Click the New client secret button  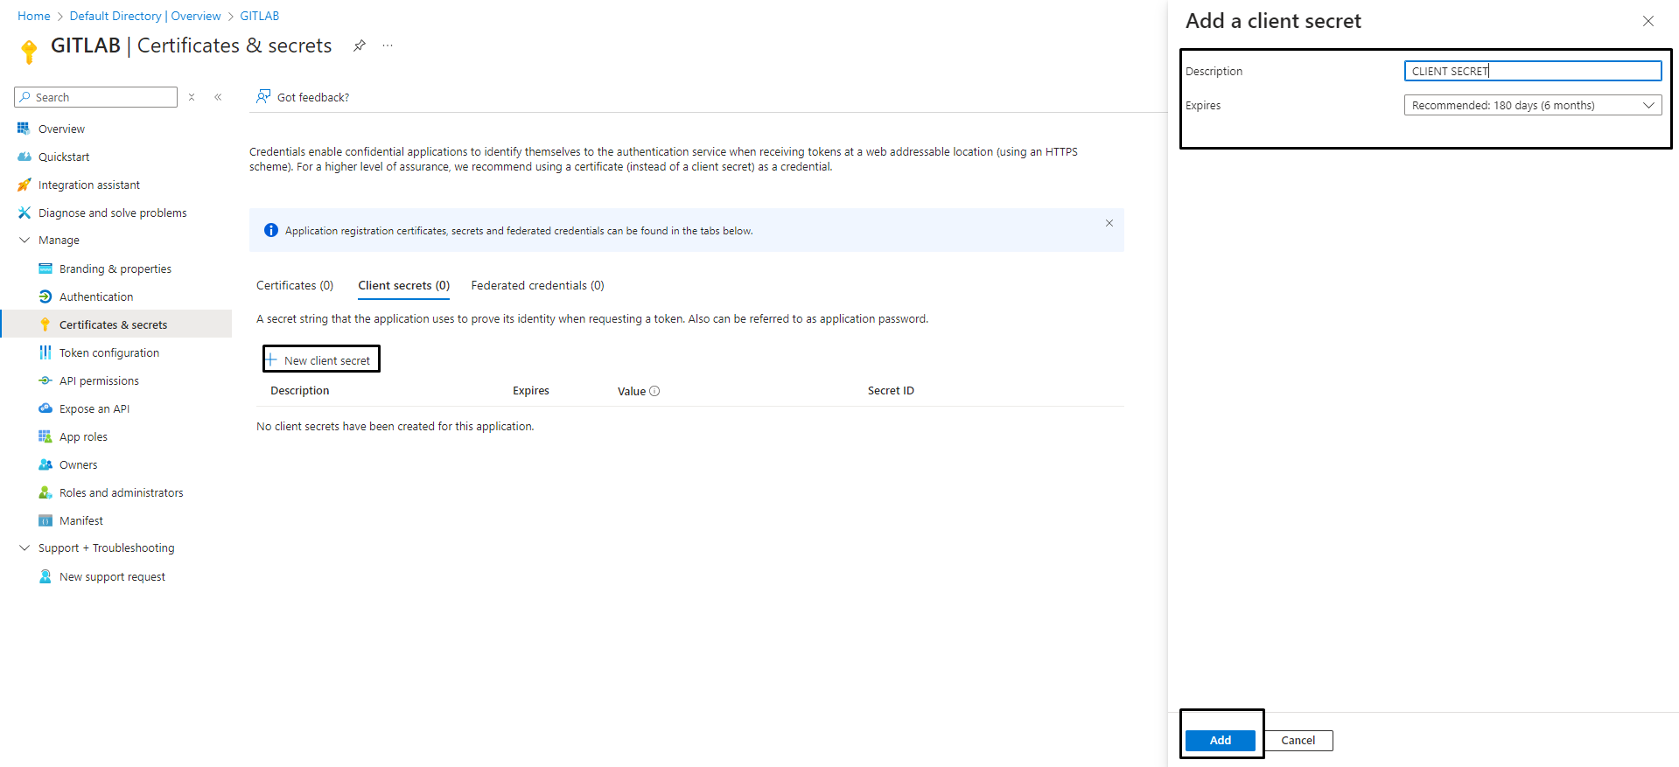point(321,359)
